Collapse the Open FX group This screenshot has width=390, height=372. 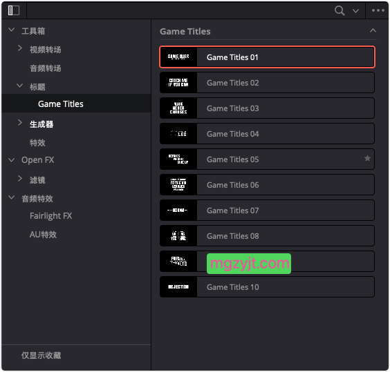tap(12, 160)
